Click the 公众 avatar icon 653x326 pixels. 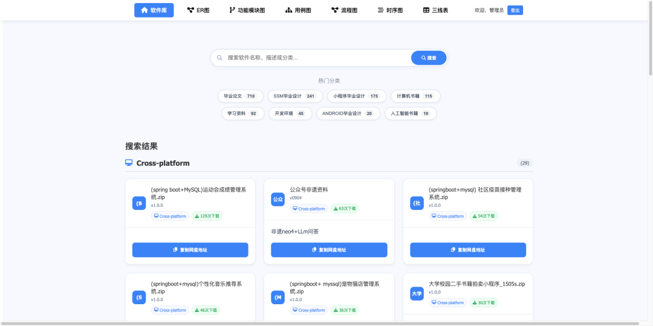pos(278,200)
